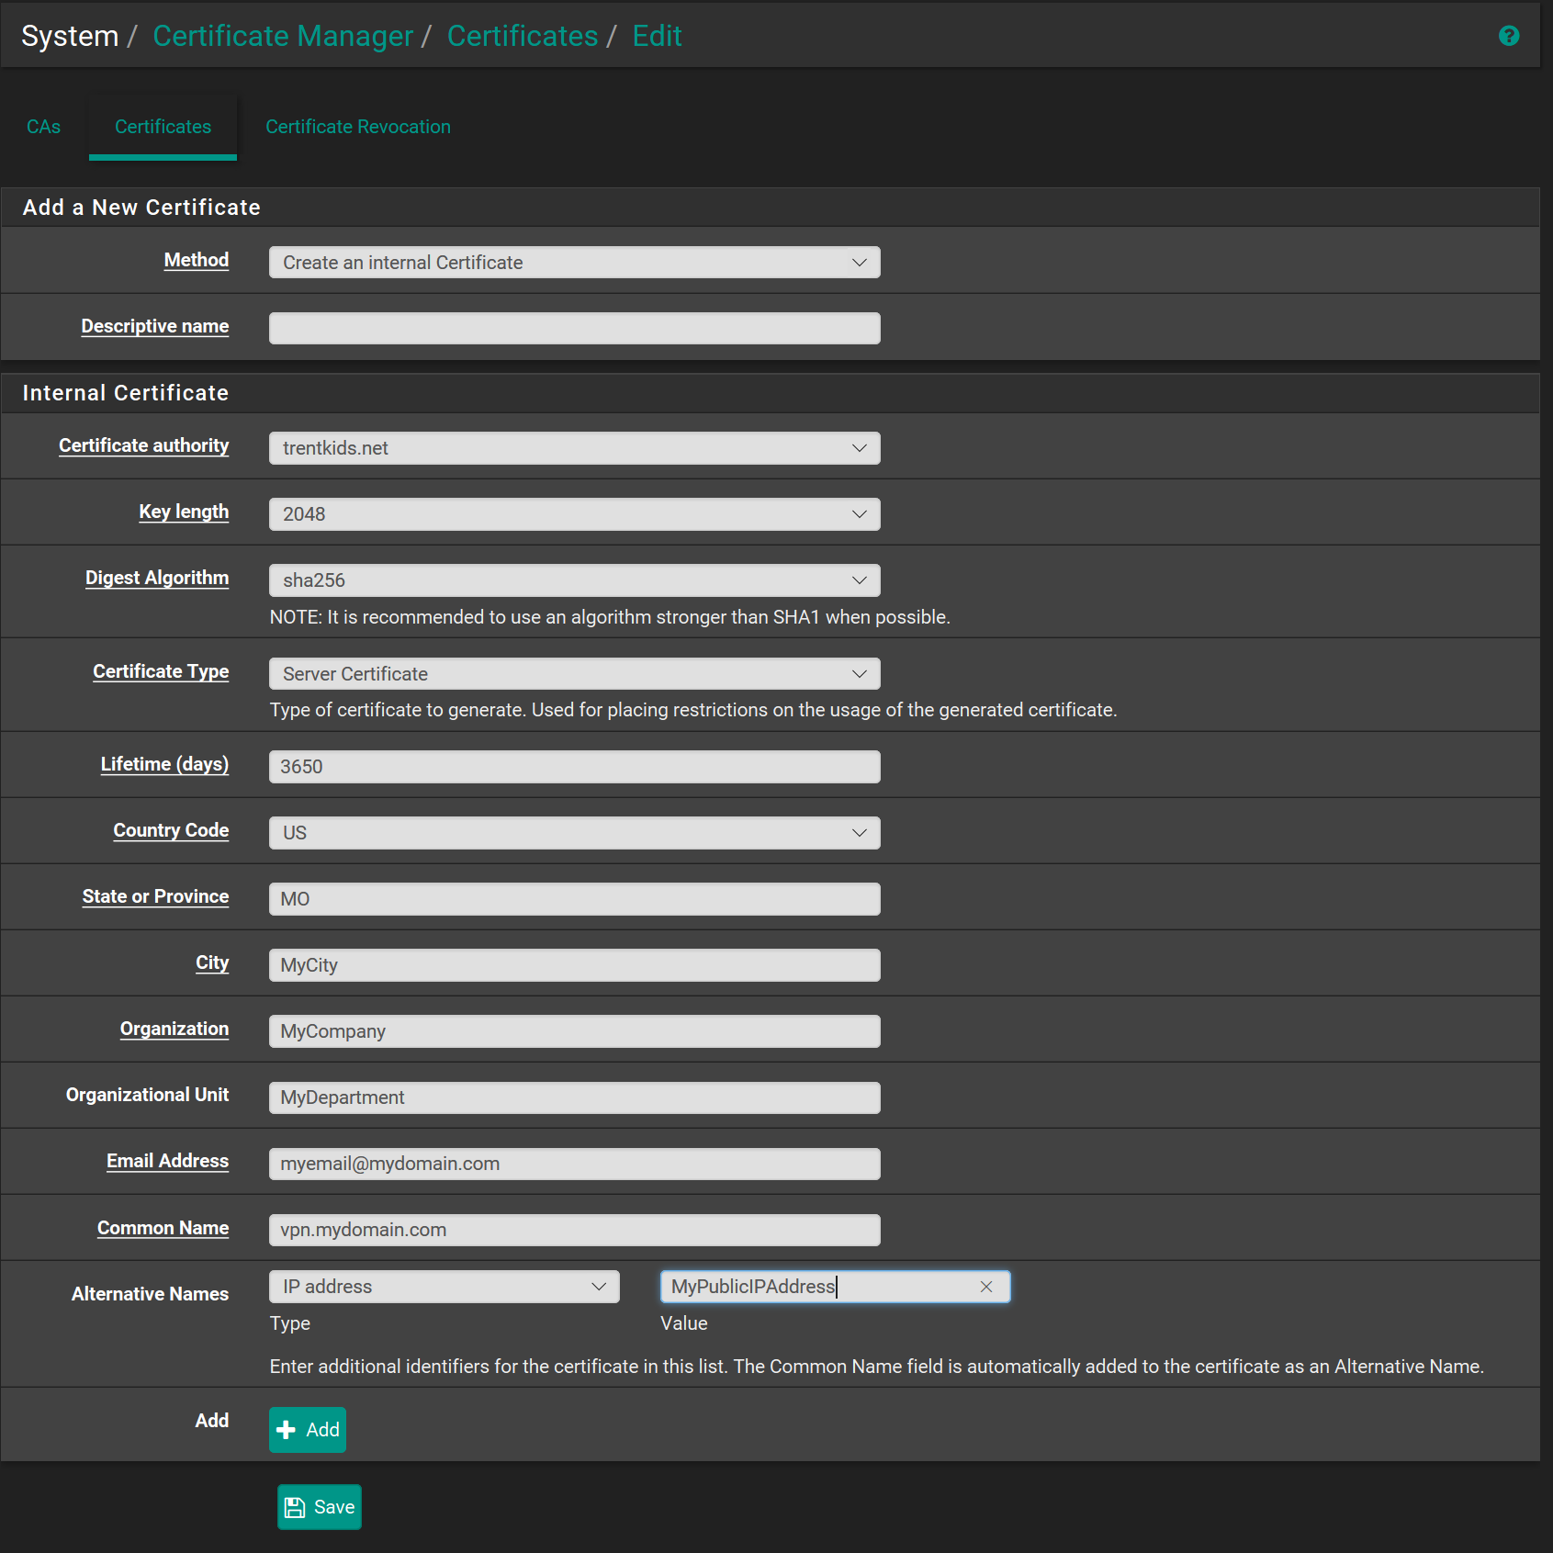Open the Certificate Type dropdown
Image resolution: width=1553 pixels, height=1553 pixels.
pos(574,674)
